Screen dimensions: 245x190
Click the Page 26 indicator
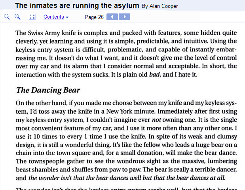click(x=94, y=17)
